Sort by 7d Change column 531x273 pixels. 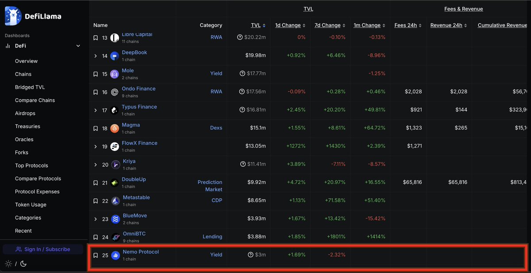(x=330, y=25)
